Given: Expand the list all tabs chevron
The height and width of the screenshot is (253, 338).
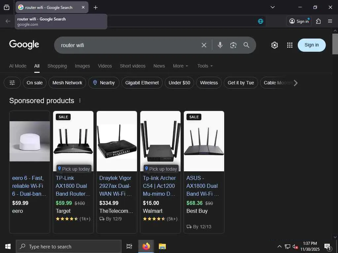Looking at the screenshot, I should 272,7.
